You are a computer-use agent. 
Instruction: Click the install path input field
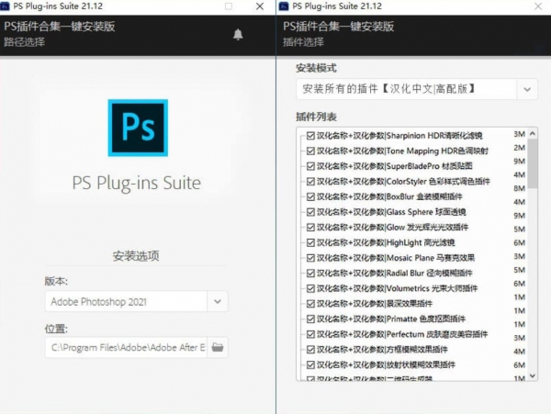tap(127, 347)
